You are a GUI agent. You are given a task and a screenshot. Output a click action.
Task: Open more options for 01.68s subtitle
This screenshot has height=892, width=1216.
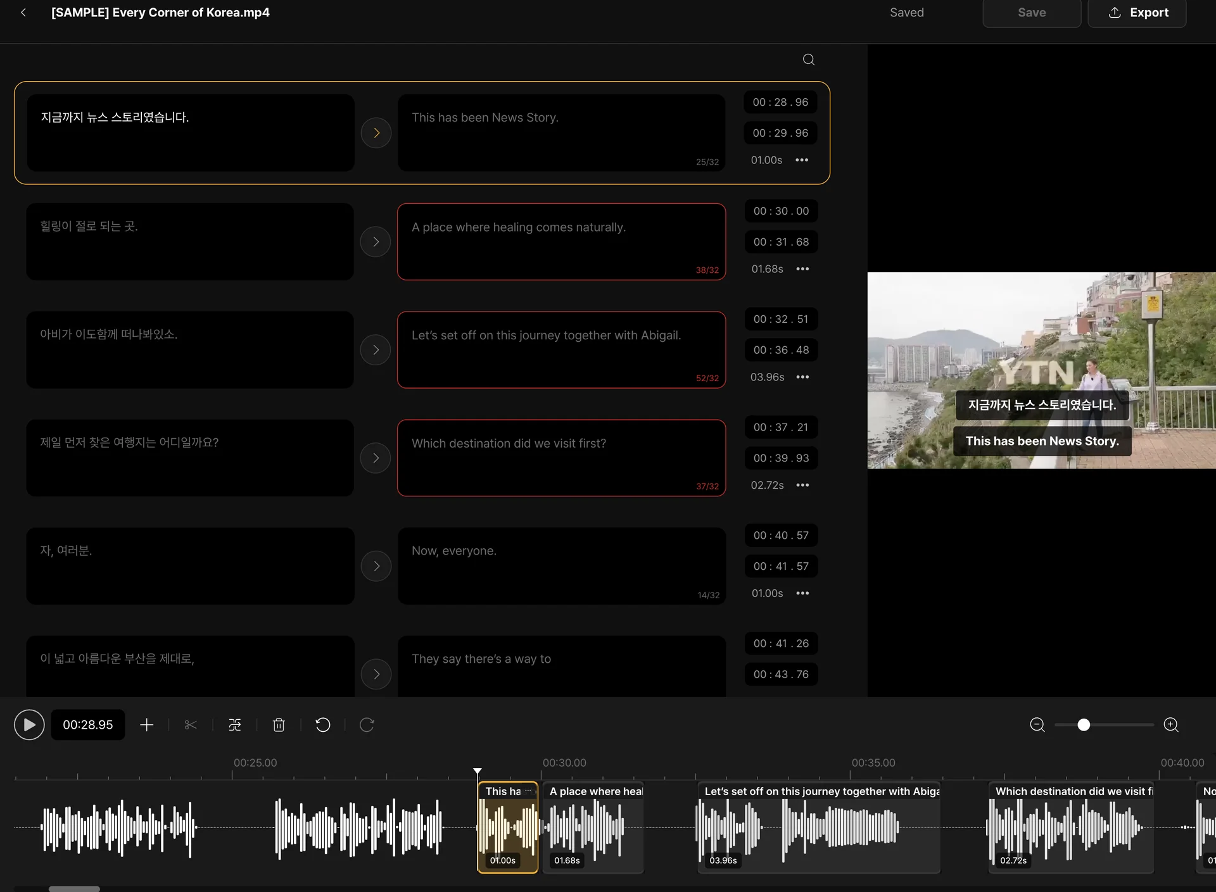pyautogui.click(x=802, y=269)
